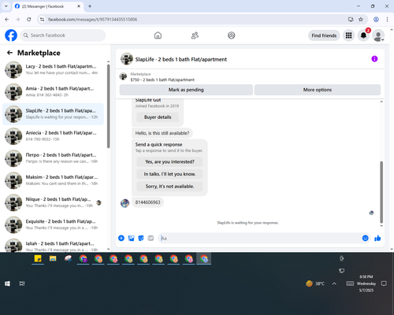Viewport: 394px width, 315px height.
Task: Click the chat messages scrollbar
Action: tap(381, 191)
